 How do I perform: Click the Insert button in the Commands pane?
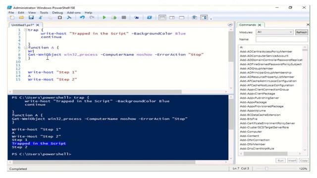point(292,161)
